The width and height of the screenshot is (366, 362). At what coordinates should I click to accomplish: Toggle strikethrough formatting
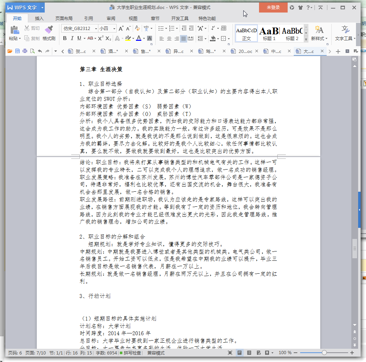tap(90, 38)
